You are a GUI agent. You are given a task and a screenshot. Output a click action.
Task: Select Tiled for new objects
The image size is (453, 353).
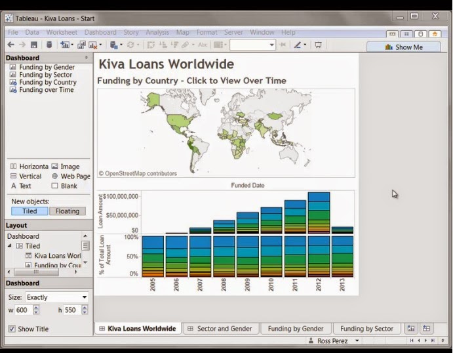pyautogui.click(x=30, y=211)
